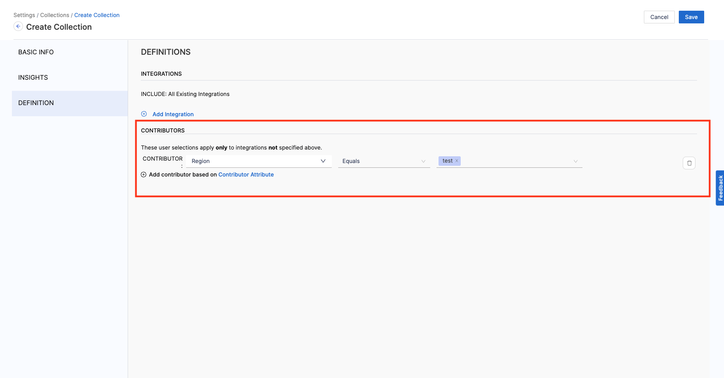Go to Settings in the breadcrumb
This screenshot has height=378, width=724.
click(x=24, y=15)
